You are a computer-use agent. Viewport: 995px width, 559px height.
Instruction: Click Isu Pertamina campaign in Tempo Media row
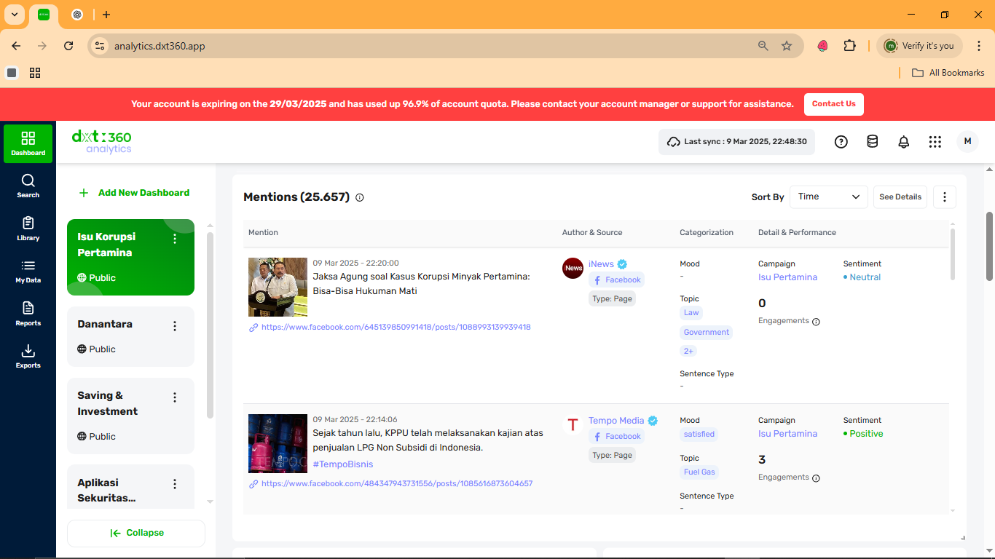pyautogui.click(x=787, y=434)
